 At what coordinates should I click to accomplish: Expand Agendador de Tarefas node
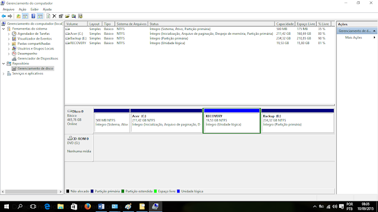[9, 34]
